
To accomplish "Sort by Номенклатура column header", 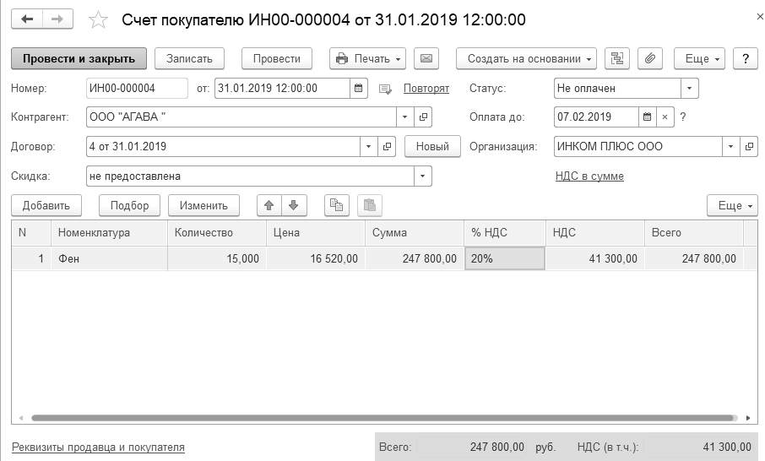I will coord(109,233).
